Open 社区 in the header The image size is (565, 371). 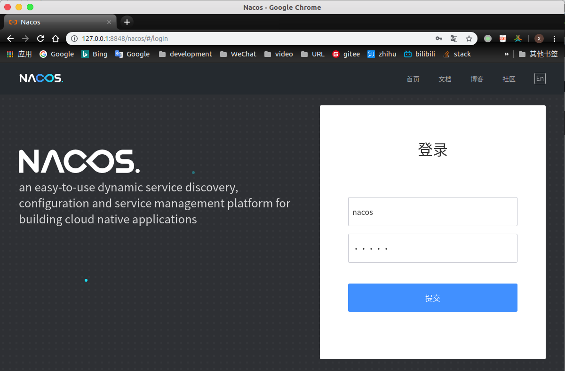click(x=509, y=79)
